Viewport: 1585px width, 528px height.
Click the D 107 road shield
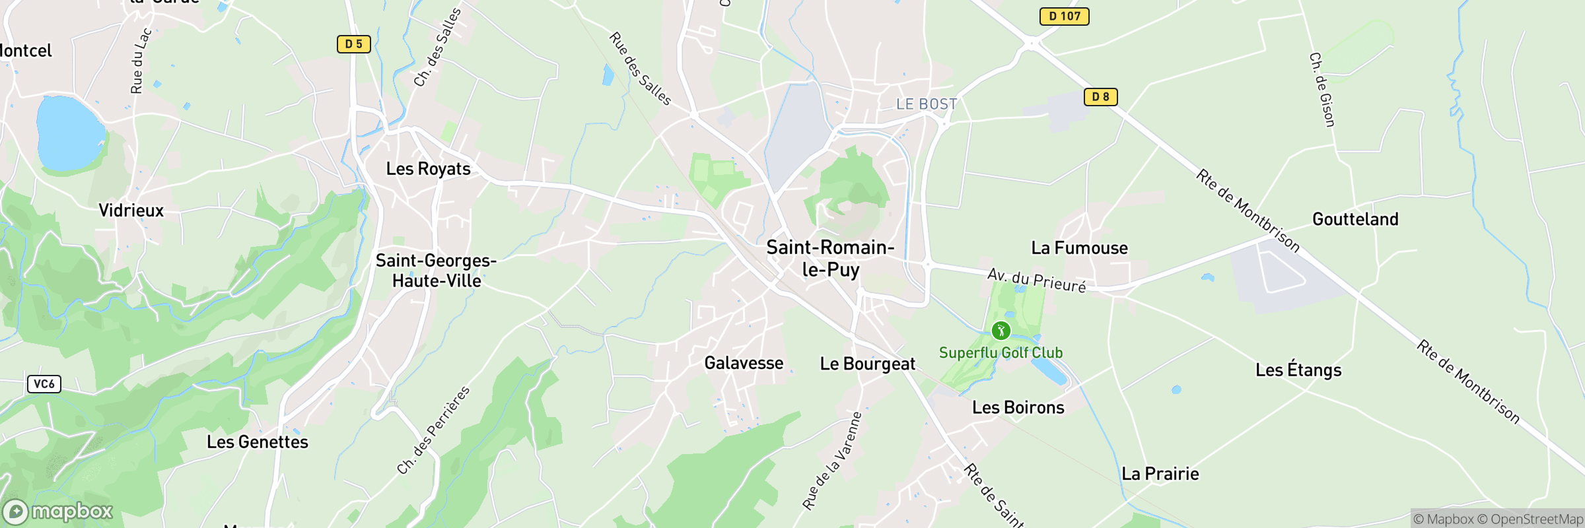[1065, 16]
